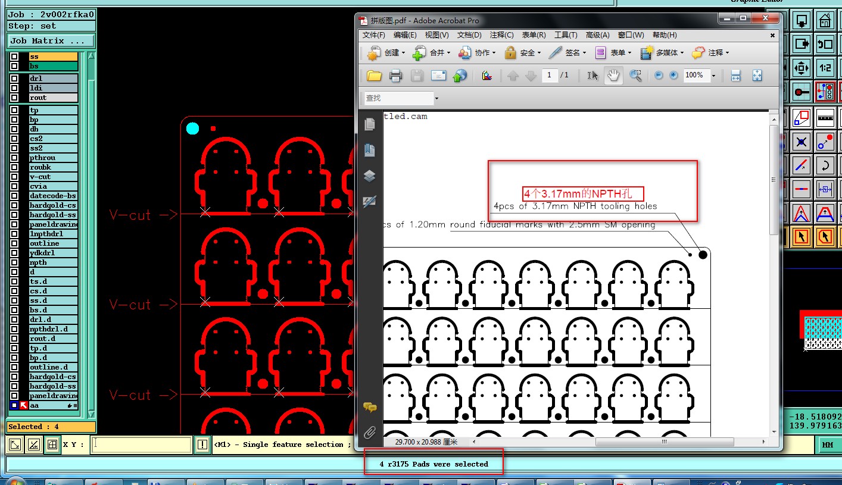842x485 pixels.
Task: Click the upload globe icon in Acrobat
Action: tap(460, 76)
